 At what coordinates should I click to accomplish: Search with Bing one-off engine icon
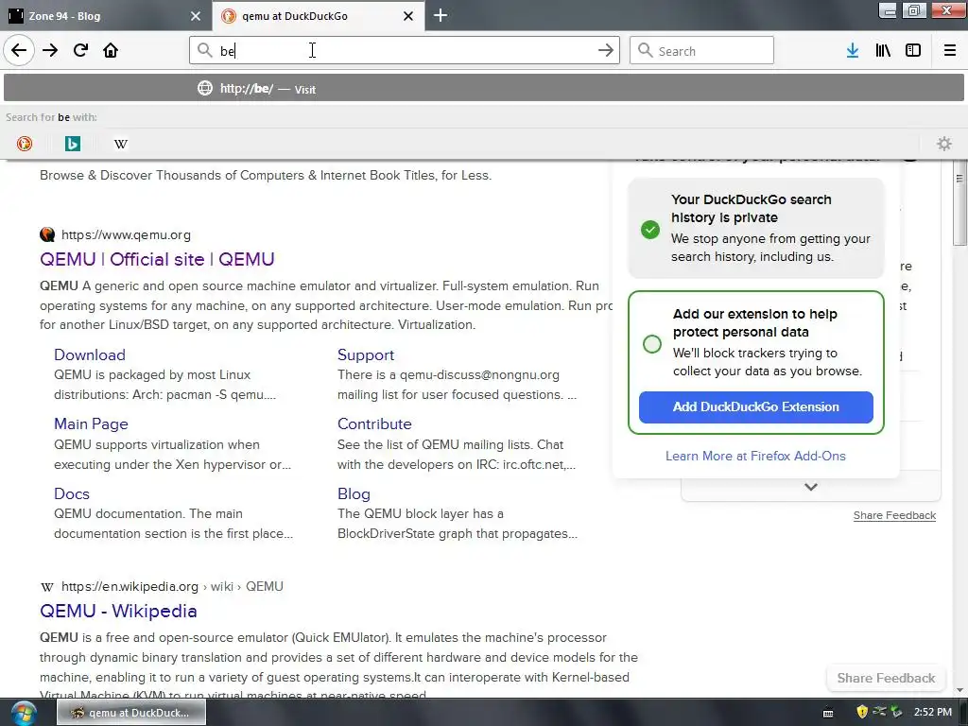pos(73,144)
